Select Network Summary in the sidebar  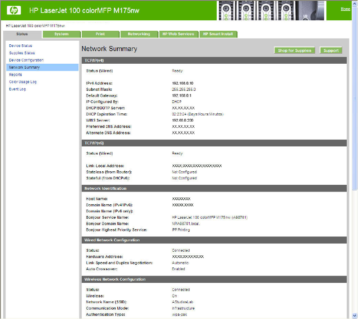[42, 67]
